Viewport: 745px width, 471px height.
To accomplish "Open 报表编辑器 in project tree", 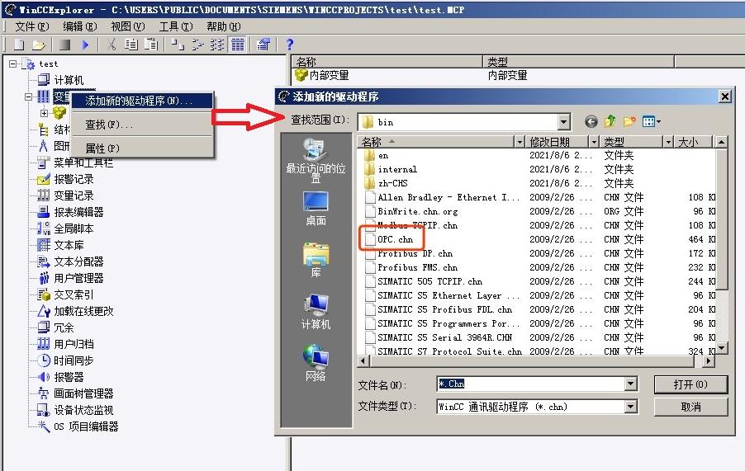I will (78, 212).
